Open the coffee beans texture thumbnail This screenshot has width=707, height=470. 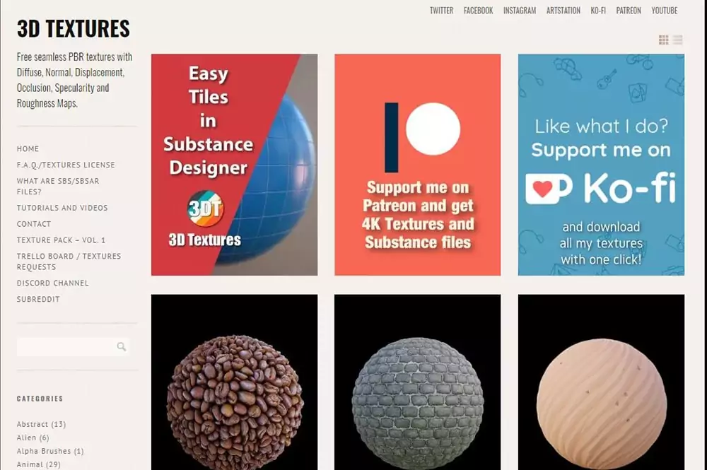(234, 382)
